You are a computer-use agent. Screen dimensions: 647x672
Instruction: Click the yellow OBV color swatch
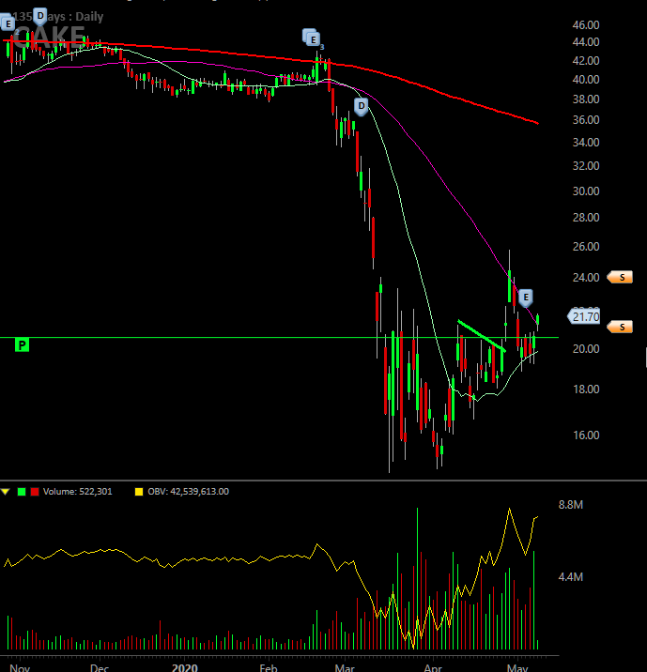point(138,492)
